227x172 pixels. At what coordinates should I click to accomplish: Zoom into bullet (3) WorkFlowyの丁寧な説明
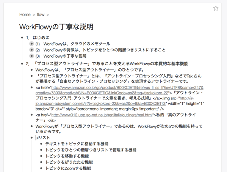(31, 56)
